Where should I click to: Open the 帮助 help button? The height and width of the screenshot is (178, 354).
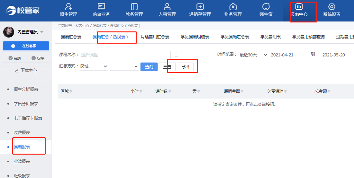pyautogui.click(x=15, y=58)
